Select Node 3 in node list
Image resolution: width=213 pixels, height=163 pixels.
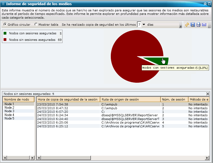(9, 111)
